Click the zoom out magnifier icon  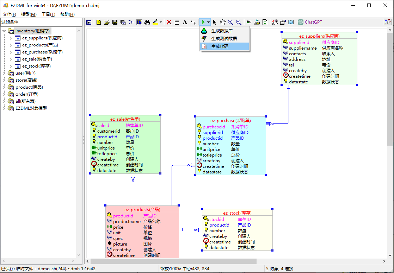click(x=239, y=22)
